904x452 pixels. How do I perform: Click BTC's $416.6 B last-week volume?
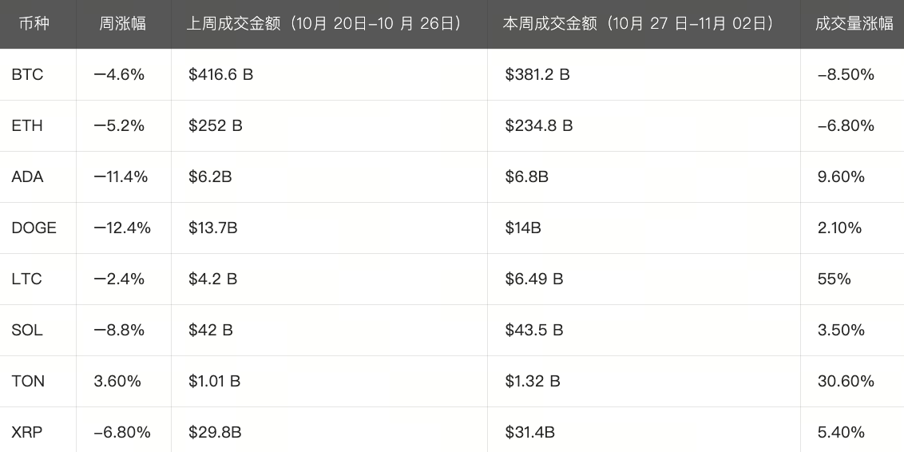[x=221, y=75]
